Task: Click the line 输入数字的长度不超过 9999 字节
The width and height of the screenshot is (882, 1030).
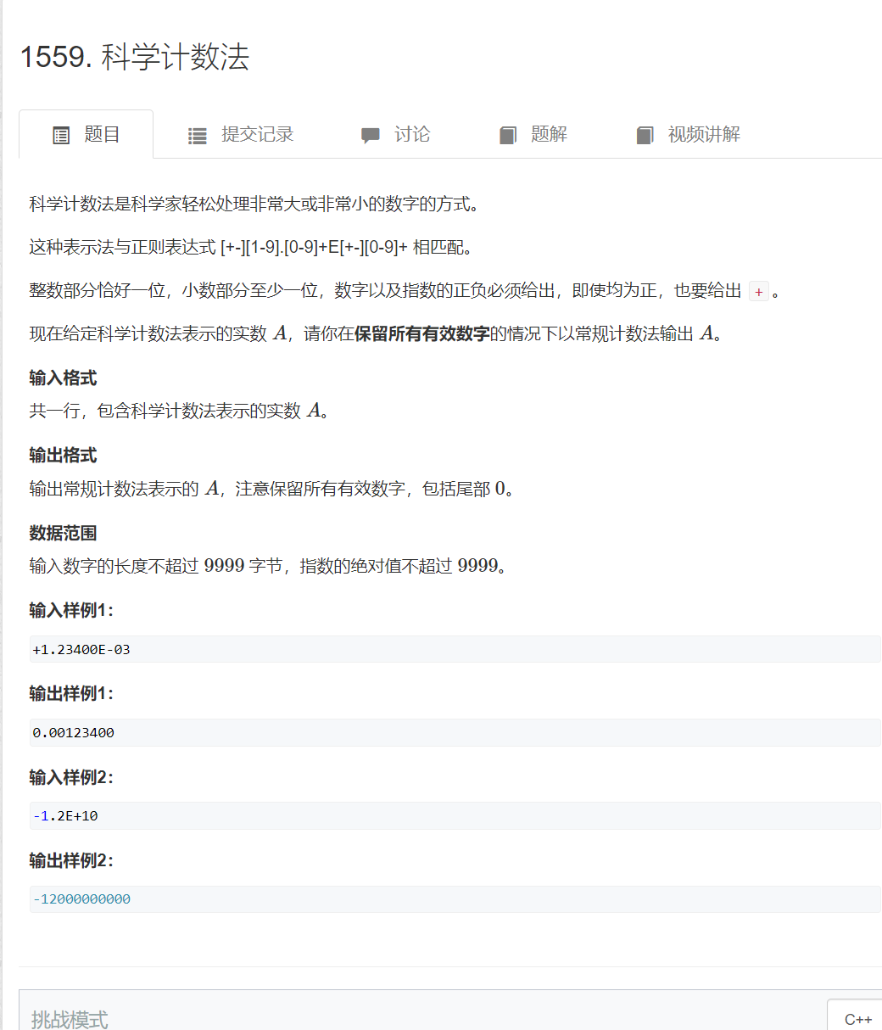Action: click(x=270, y=566)
